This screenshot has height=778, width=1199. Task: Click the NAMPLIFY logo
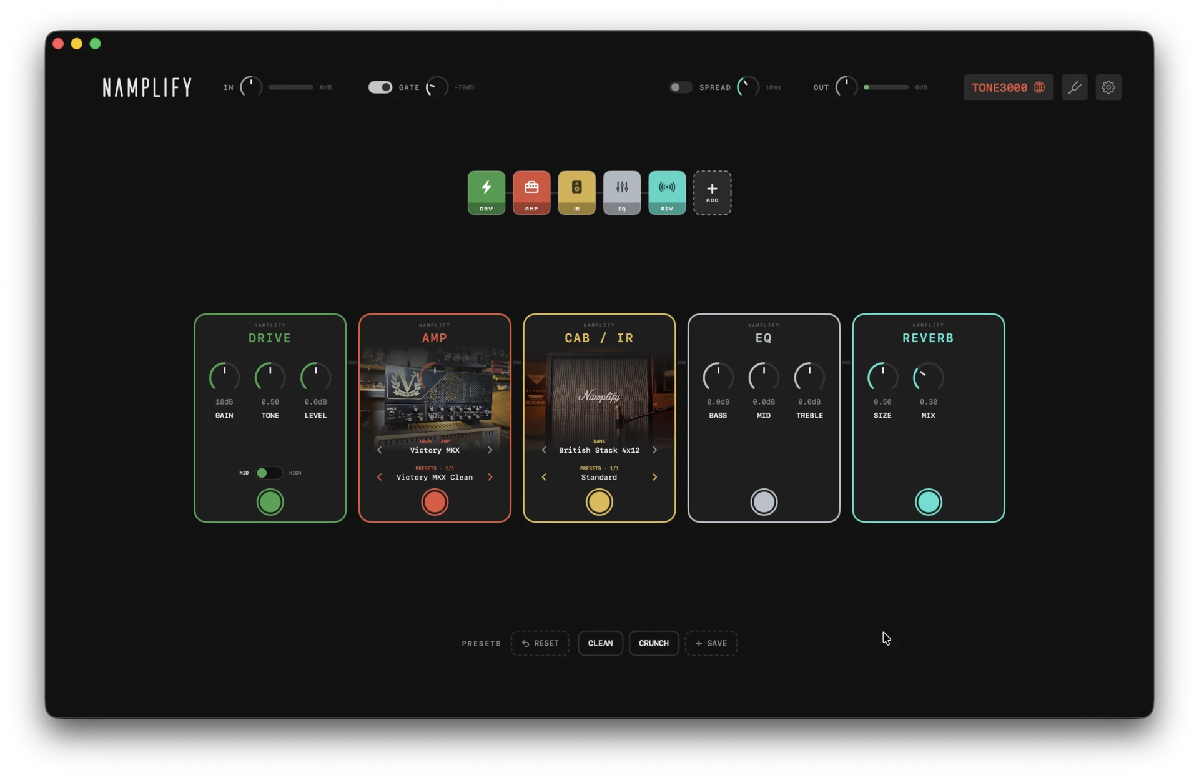[x=147, y=87]
